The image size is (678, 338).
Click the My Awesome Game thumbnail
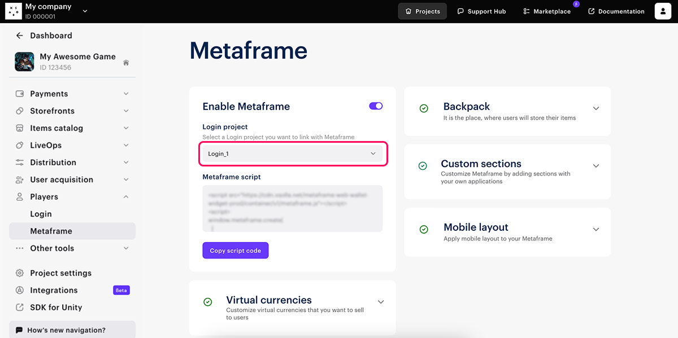[24, 62]
